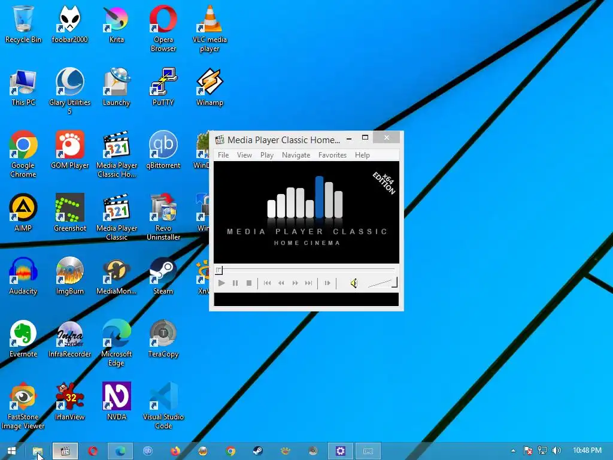
Task: Click the Firefox icon in the taskbar
Action: [175, 451]
